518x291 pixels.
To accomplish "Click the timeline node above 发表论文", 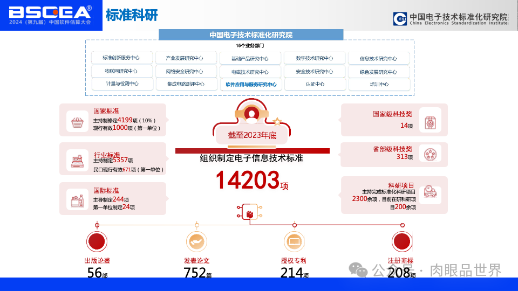I will pyautogui.click(x=197, y=225).
